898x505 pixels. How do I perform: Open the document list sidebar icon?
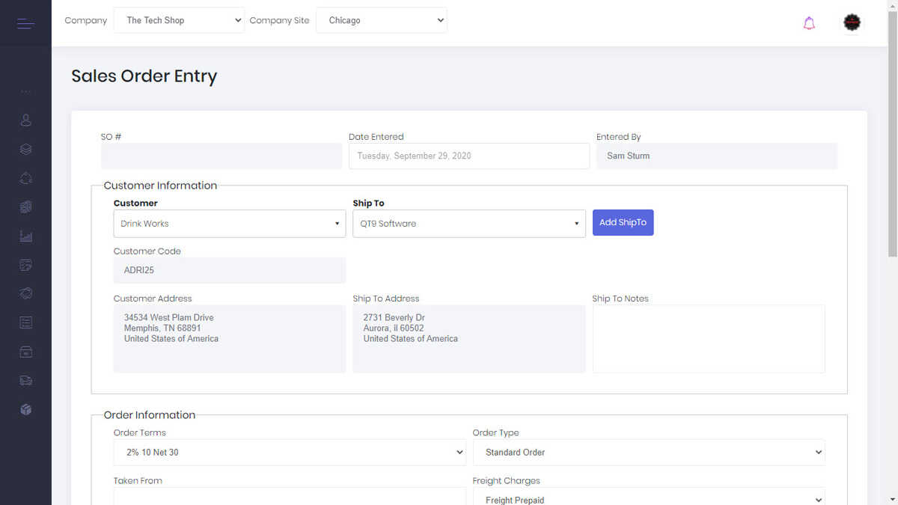pos(25,322)
